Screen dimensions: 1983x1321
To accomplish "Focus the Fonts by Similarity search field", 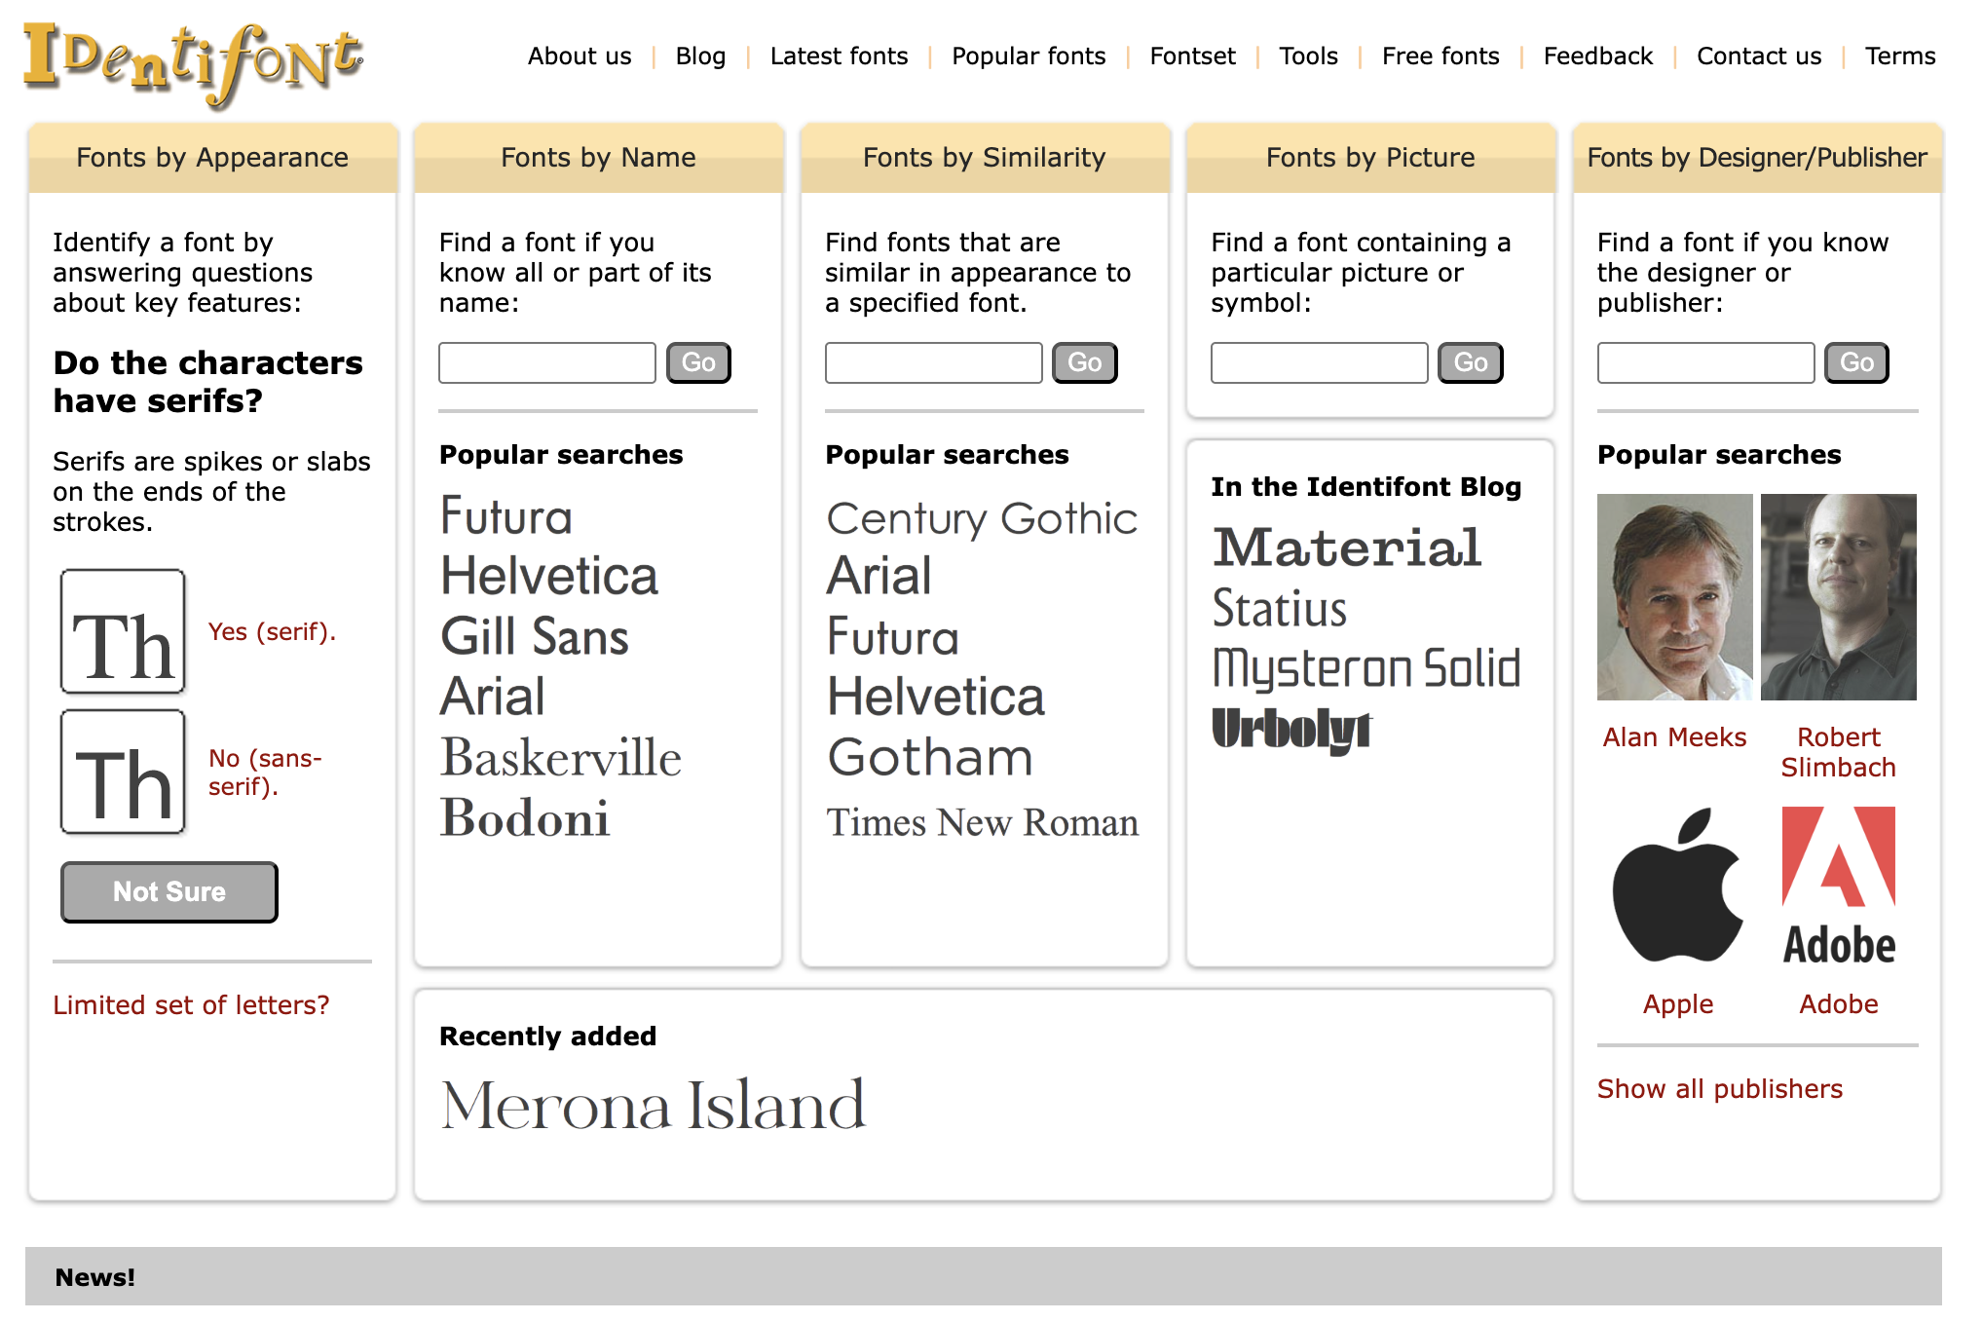I will (x=933, y=362).
